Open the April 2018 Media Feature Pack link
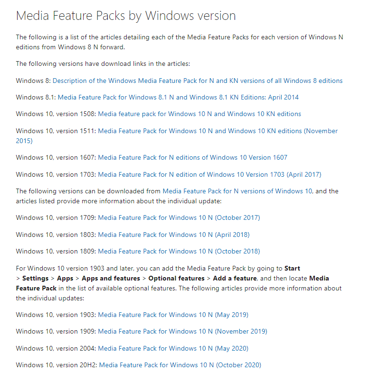Viewport: 369px width, 371px height. coord(173,235)
